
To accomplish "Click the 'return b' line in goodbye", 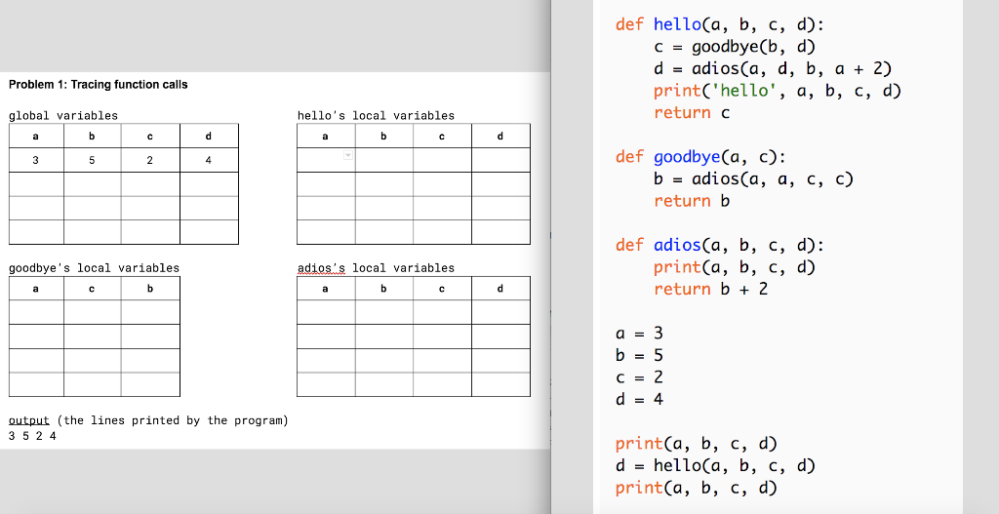I will click(x=692, y=201).
